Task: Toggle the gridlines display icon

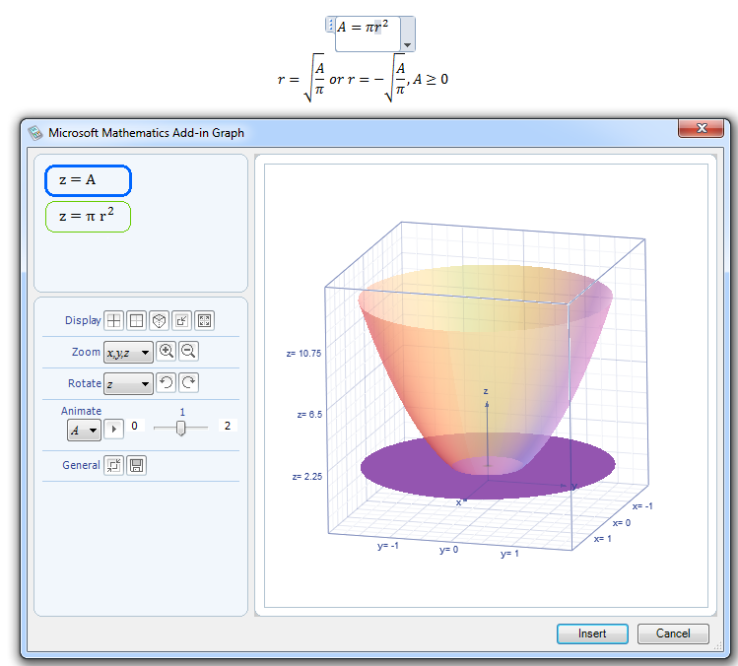Action: tap(136, 320)
